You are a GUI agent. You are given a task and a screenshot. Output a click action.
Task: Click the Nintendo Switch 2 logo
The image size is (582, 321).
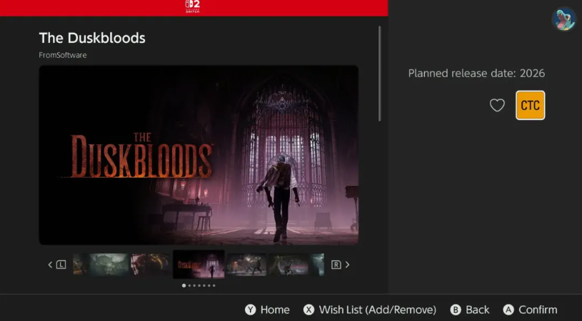(193, 6)
